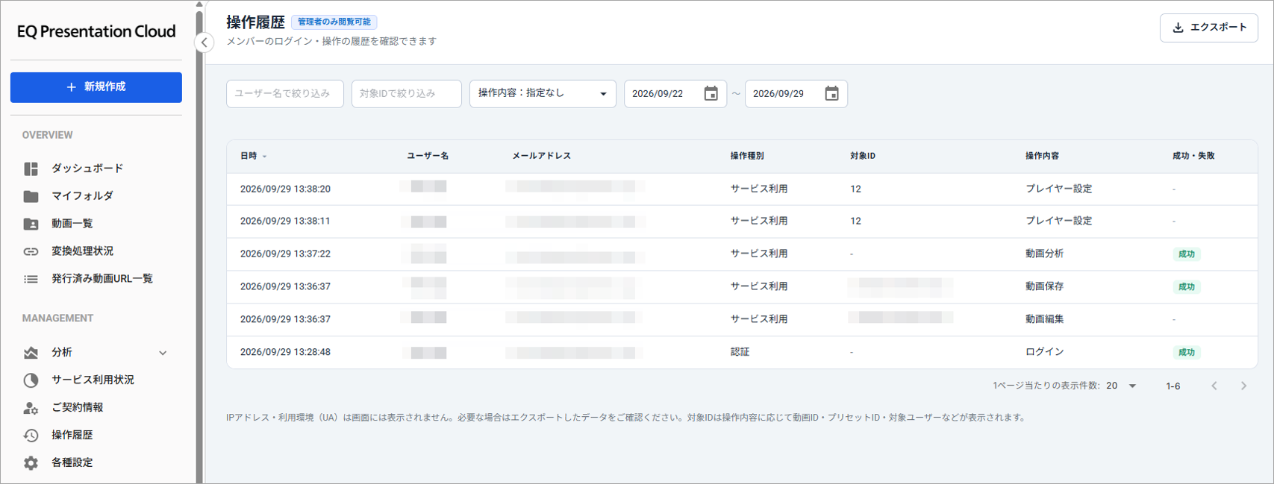Open ダッシュボード in the sidebar
1274x484 pixels.
pos(87,169)
